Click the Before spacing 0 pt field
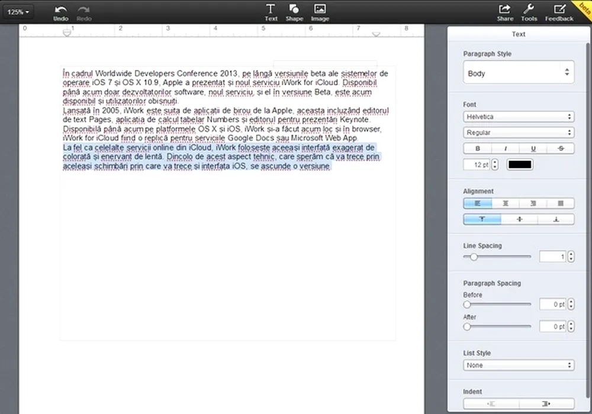Viewport: 592px width, 414px height. [x=552, y=304]
